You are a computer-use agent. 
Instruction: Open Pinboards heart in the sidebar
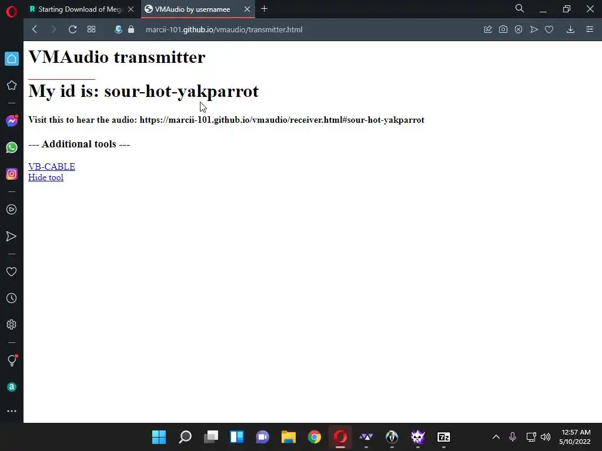[12, 271]
